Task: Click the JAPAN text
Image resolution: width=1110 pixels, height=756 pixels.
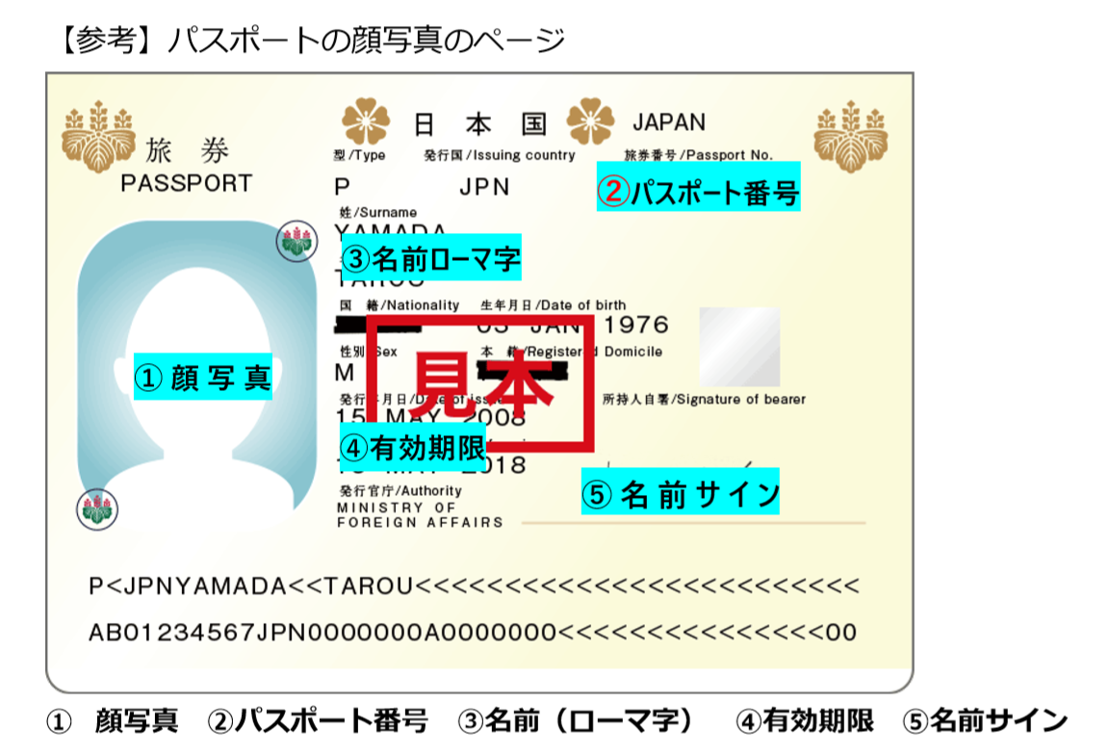Action: point(669,122)
